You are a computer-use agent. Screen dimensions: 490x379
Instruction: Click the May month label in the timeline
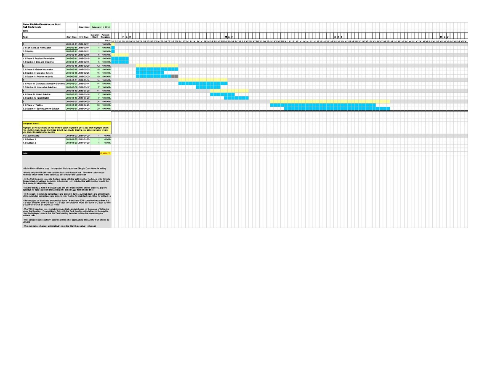[x=445, y=37]
